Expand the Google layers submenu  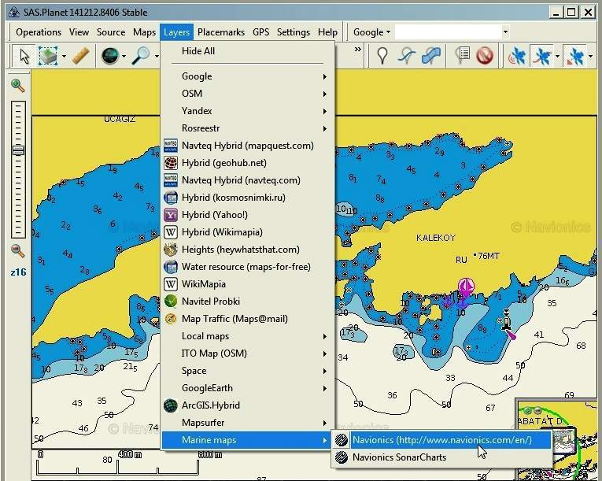(248, 76)
